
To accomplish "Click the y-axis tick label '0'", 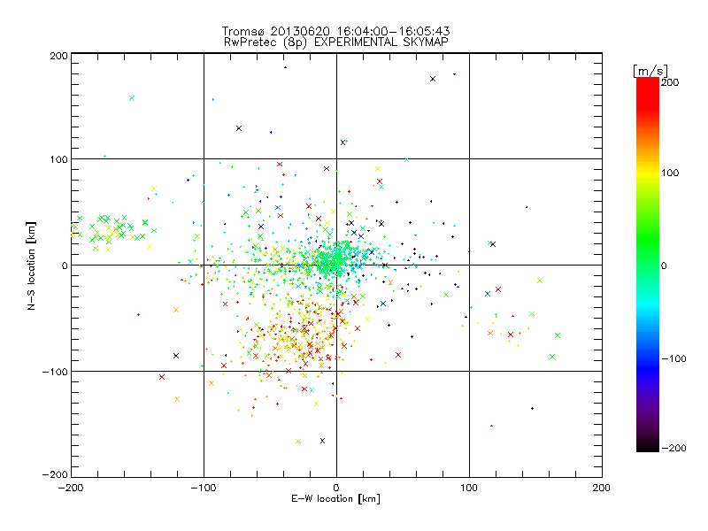I will tap(65, 266).
